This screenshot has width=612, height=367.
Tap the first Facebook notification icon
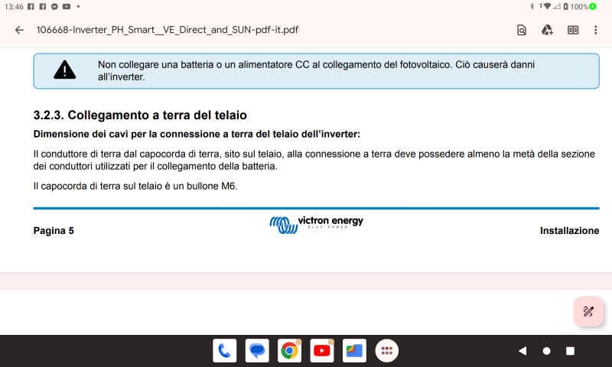pos(31,6)
